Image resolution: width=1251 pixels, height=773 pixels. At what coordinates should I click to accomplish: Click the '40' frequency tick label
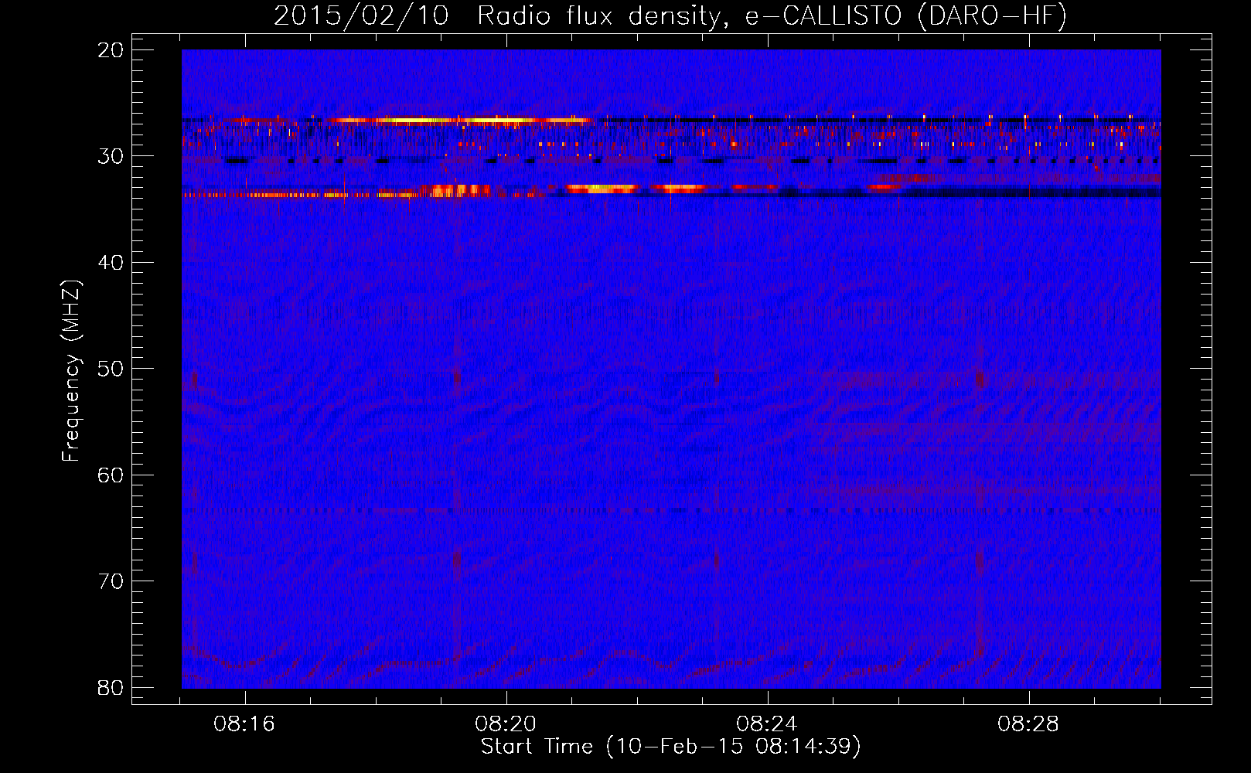(x=111, y=263)
